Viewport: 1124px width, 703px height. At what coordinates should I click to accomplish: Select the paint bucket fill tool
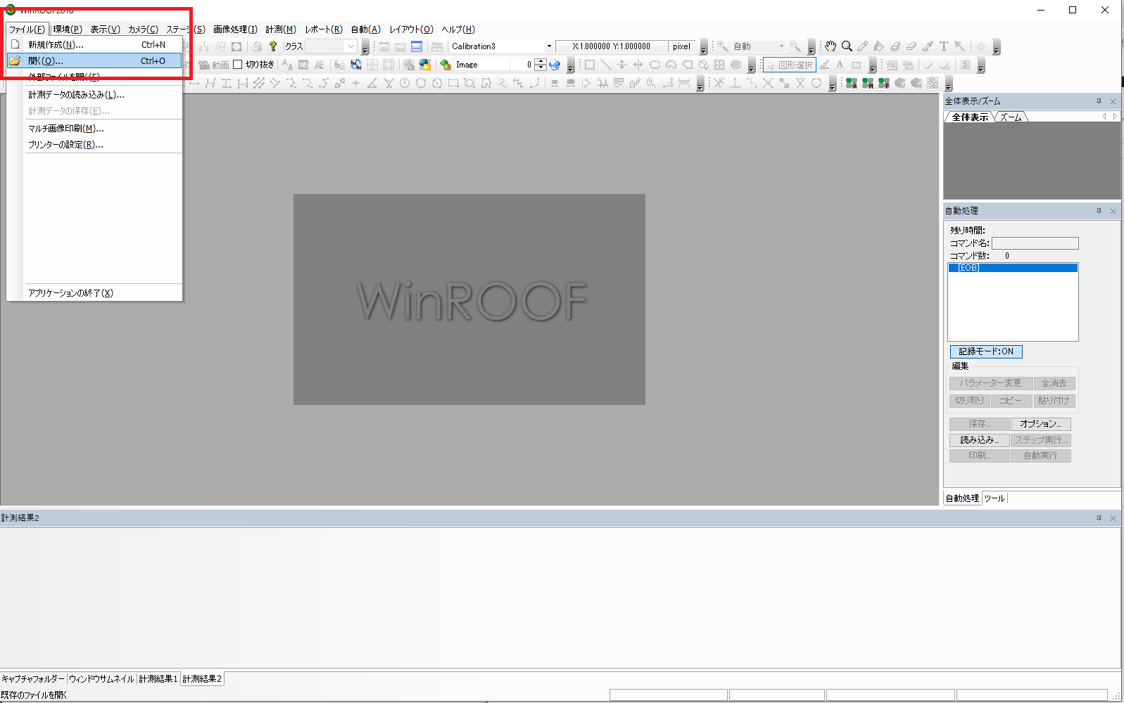pos(878,46)
